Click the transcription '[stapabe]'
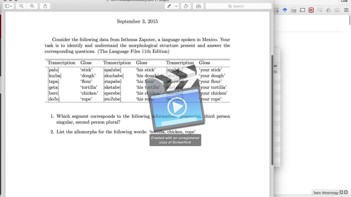The width and height of the screenshot is (351, 197). click(x=112, y=82)
